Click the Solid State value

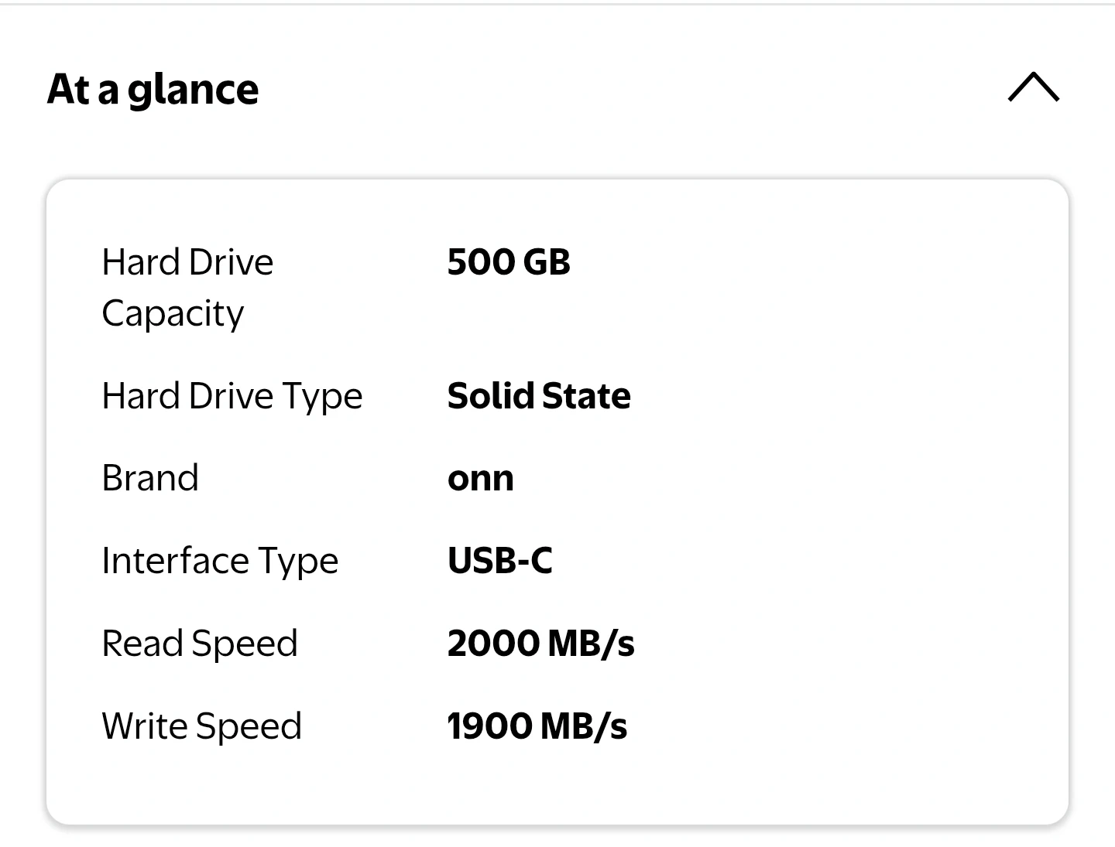pyautogui.click(x=539, y=396)
